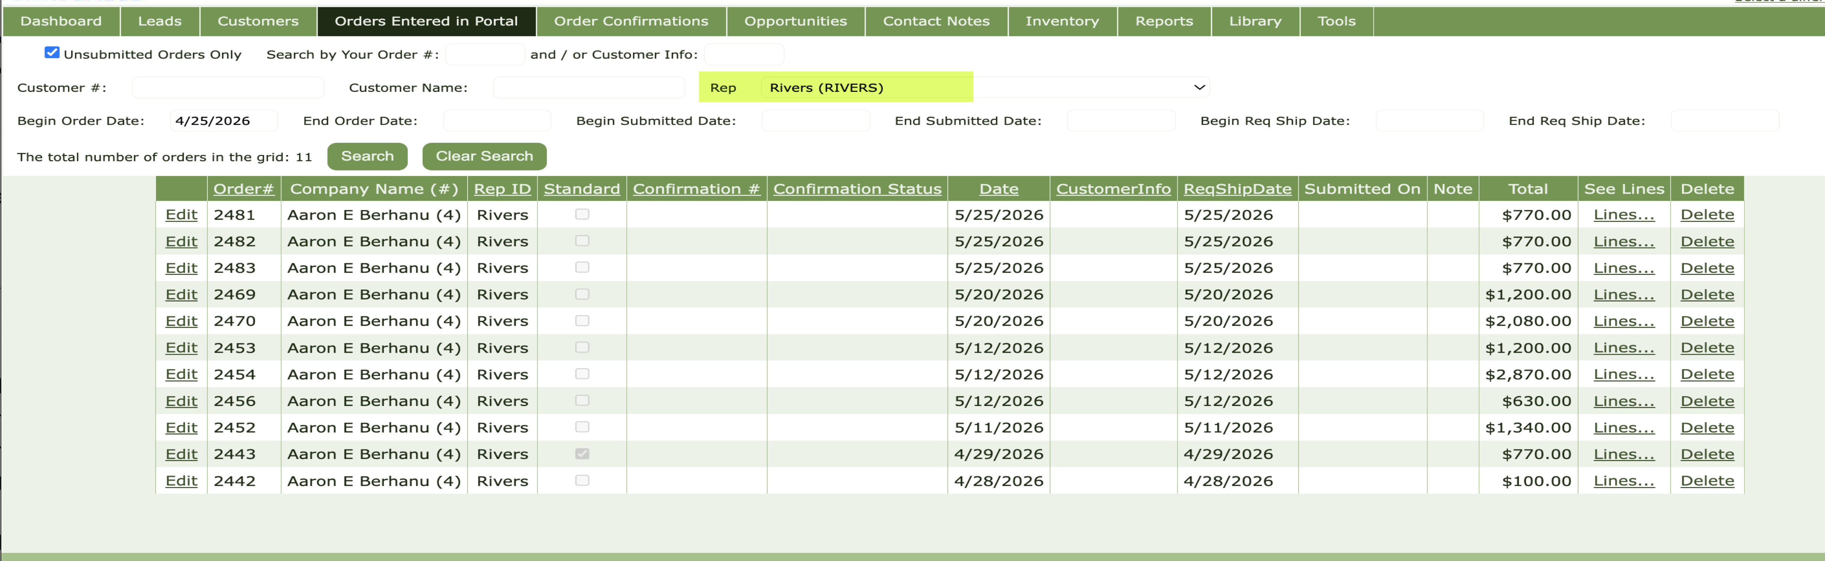Select Orders Entered in Portal tab
Image resolution: width=1825 pixels, height=561 pixels.
point(426,21)
